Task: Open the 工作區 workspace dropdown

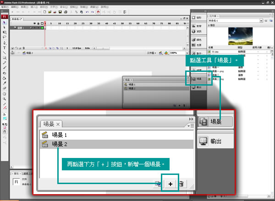Action: coord(151,53)
